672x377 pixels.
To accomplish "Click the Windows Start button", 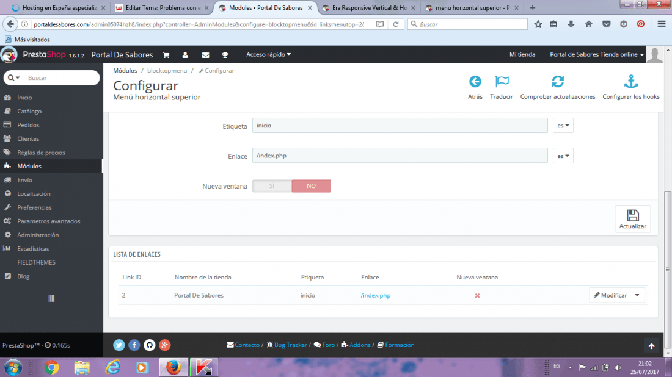I will pos(13,368).
